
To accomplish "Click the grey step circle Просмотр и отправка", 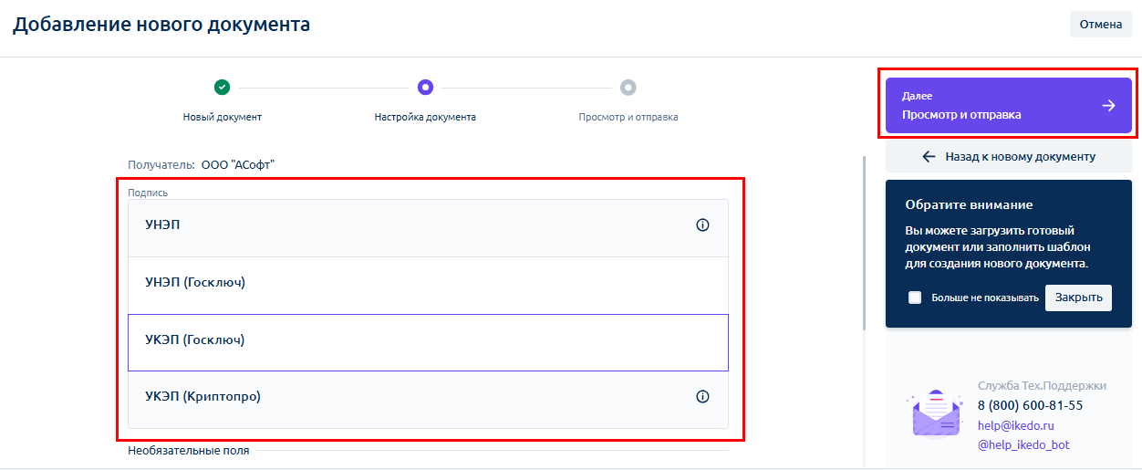I will click(628, 88).
